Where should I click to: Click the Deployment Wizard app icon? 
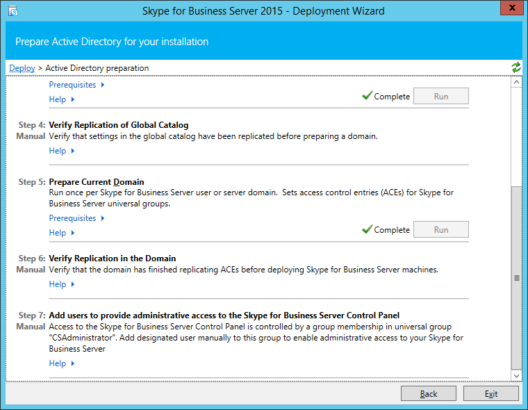click(x=13, y=11)
